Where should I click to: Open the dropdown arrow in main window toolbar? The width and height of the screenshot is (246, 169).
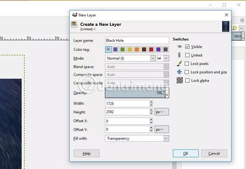point(241,28)
